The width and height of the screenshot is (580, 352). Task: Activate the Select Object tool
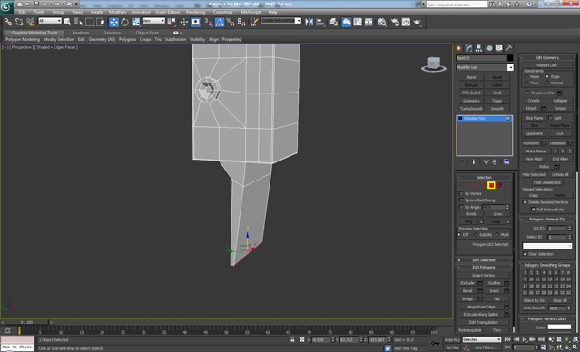tap(67, 22)
